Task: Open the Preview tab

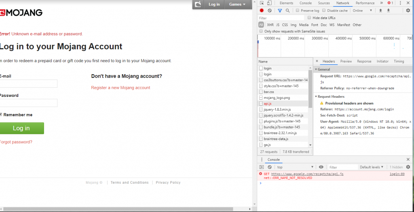Action: (x=346, y=61)
